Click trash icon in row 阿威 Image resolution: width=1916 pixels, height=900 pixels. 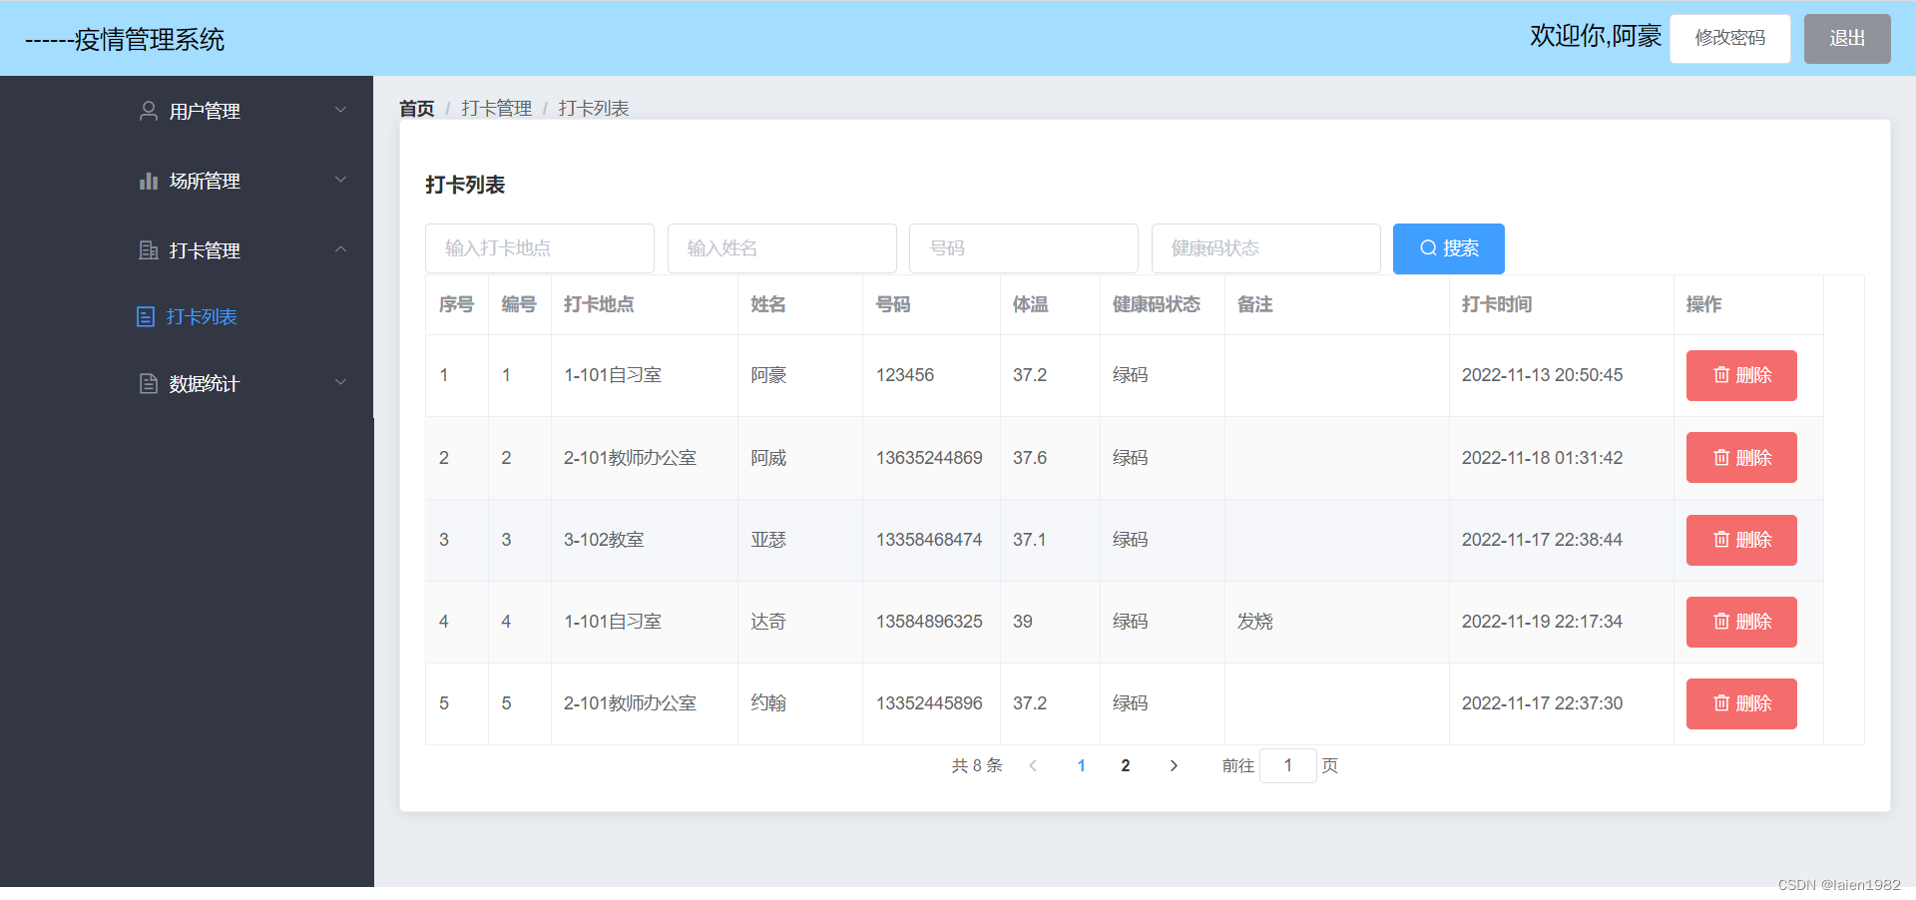[1721, 458]
